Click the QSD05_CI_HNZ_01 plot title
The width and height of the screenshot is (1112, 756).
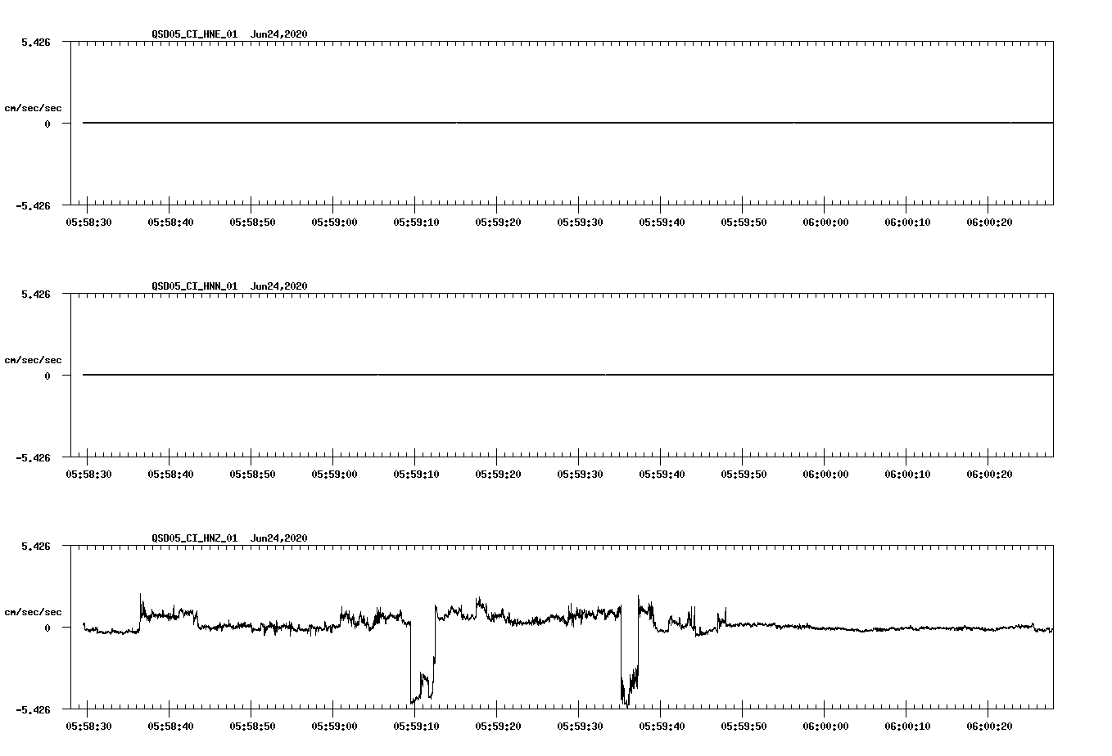[194, 538]
